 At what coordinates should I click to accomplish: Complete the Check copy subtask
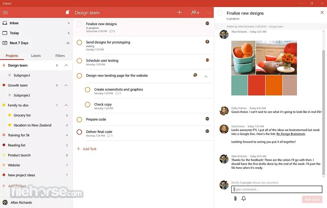point(88,105)
